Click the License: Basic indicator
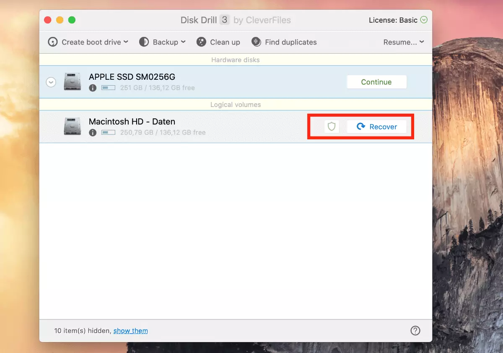This screenshot has height=353, width=503. [x=398, y=20]
